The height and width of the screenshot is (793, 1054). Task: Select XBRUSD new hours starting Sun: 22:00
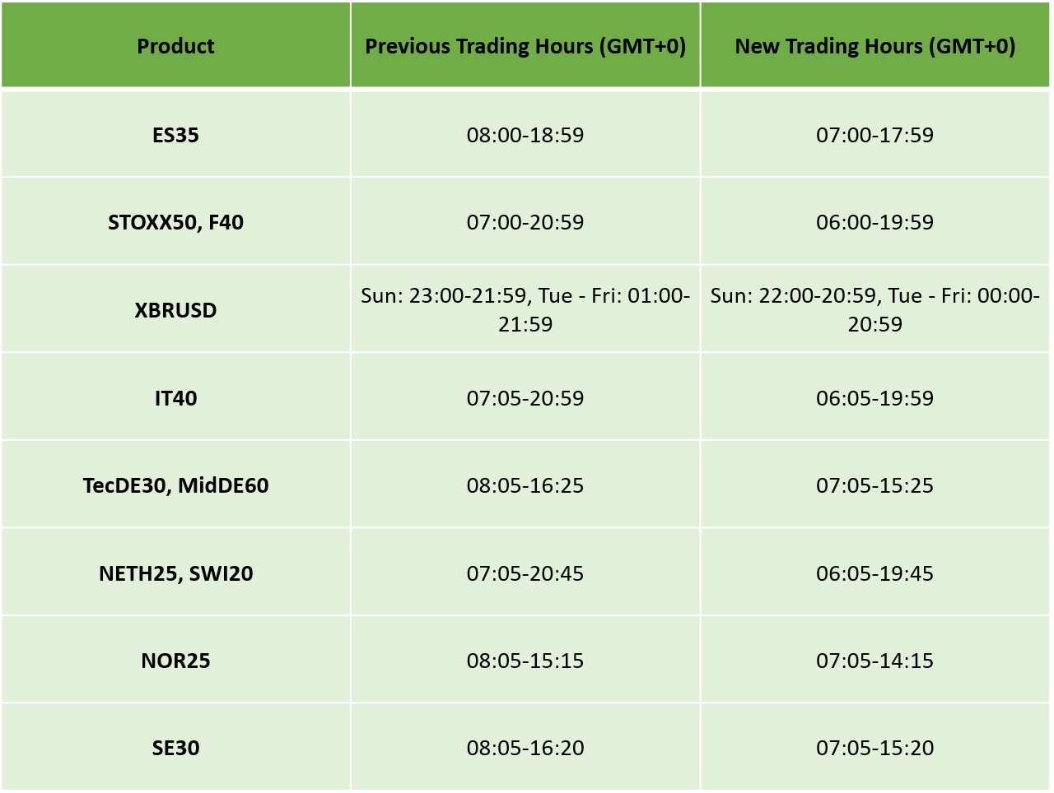click(x=875, y=310)
